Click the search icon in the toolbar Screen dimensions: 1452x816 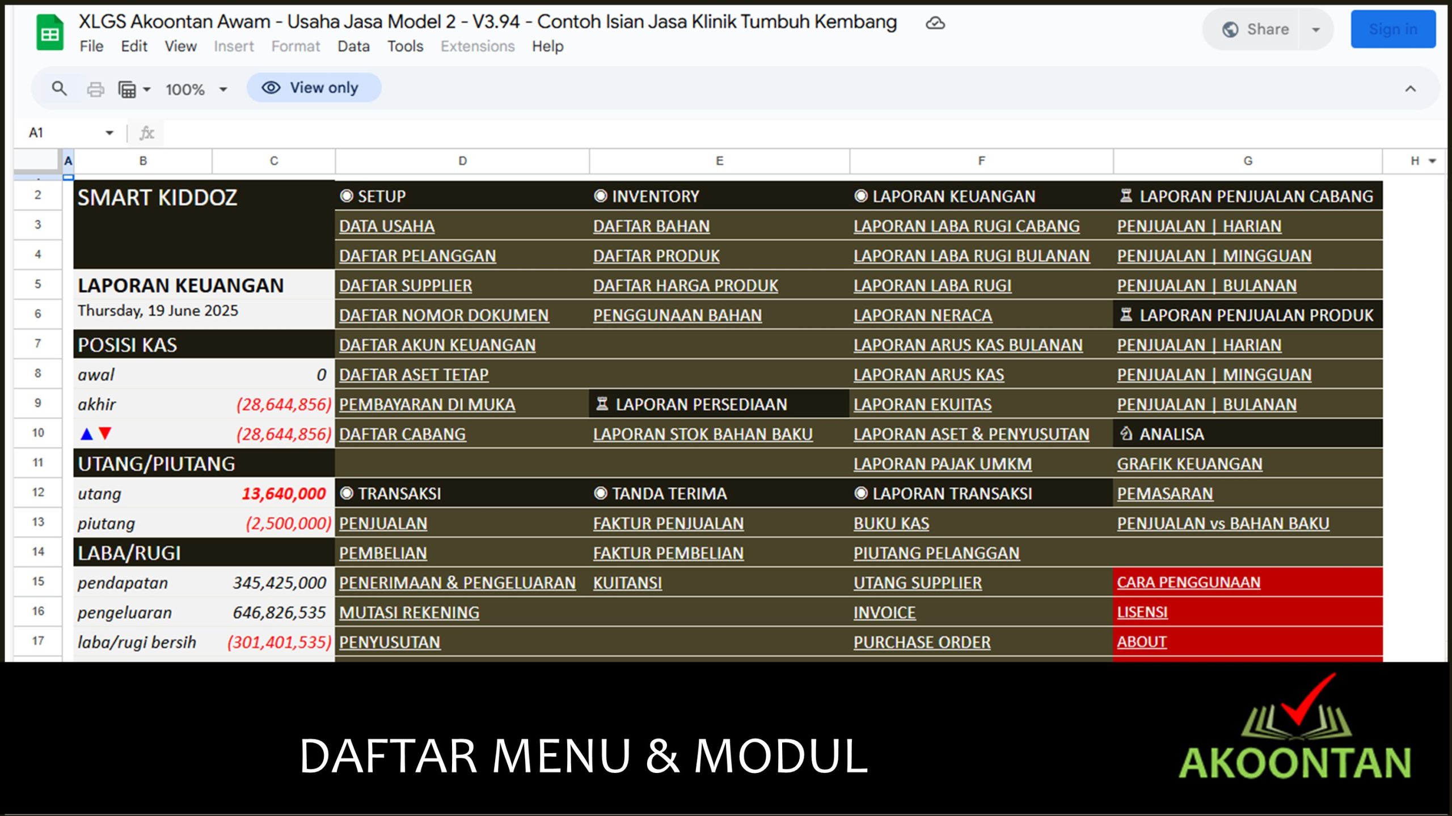60,88
